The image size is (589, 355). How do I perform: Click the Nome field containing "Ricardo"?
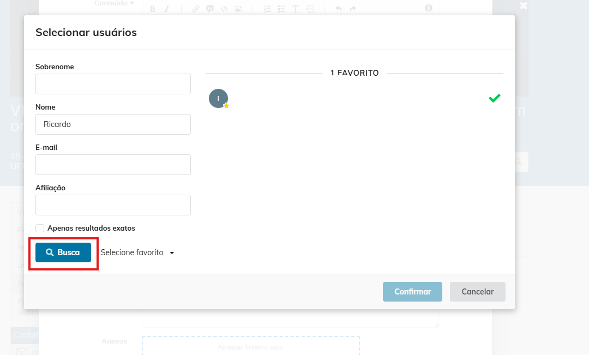(113, 124)
